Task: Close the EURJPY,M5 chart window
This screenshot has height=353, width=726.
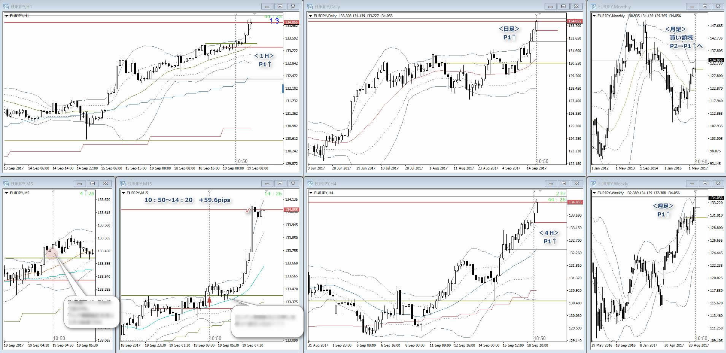Action: pos(105,183)
